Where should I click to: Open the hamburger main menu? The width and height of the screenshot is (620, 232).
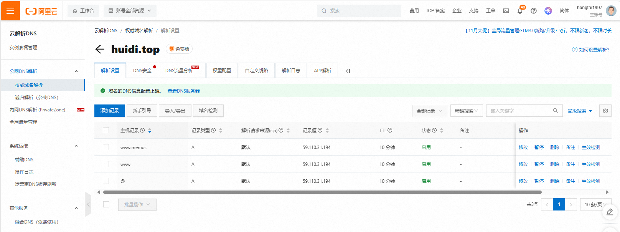click(10, 11)
